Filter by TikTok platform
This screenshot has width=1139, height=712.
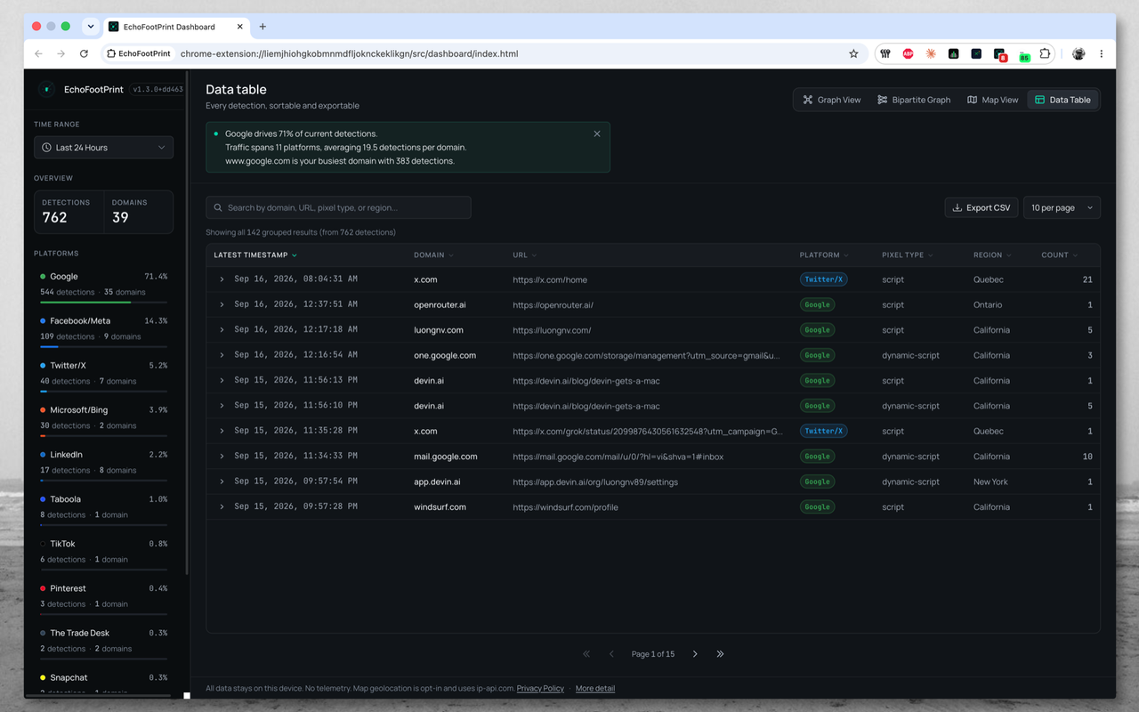tap(103, 553)
